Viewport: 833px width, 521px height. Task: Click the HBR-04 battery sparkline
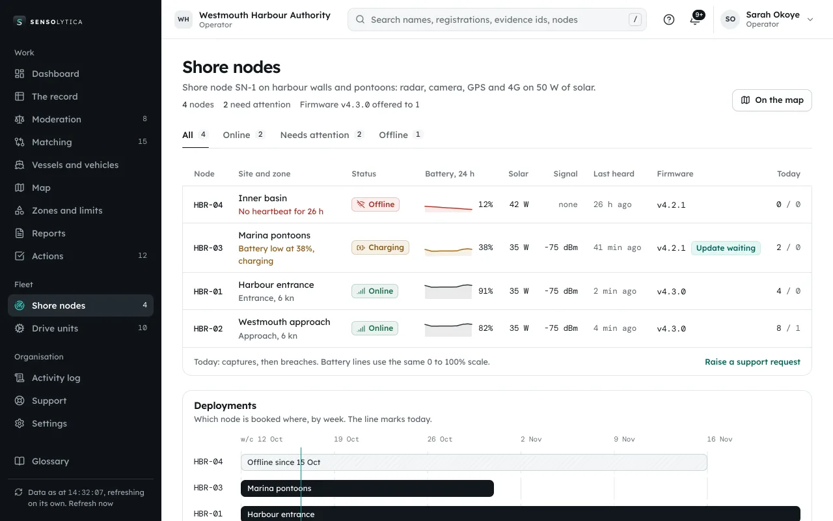point(448,205)
